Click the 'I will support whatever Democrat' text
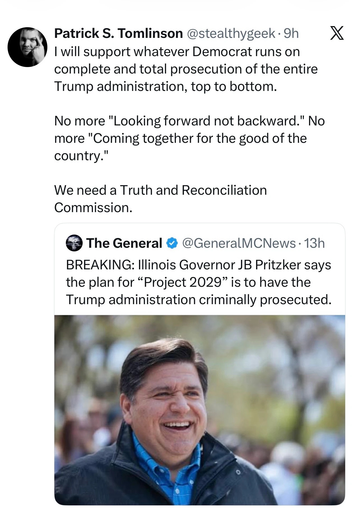The height and width of the screenshot is (516, 353). [x=176, y=52]
